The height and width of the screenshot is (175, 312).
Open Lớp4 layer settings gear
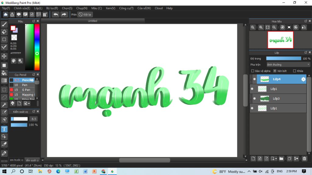click(303, 79)
